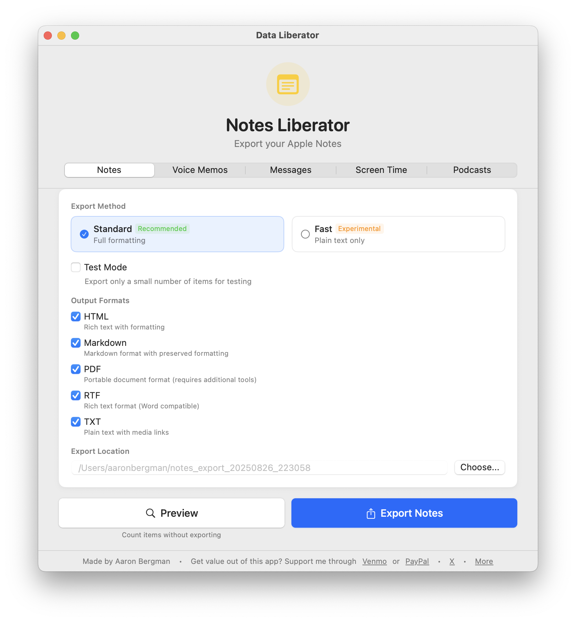Select the Fast export method radio
576x622 pixels.
[x=305, y=234]
